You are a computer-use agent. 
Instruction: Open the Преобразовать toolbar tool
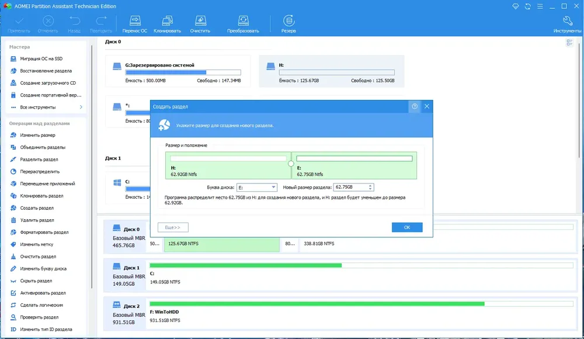click(x=243, y=24)
